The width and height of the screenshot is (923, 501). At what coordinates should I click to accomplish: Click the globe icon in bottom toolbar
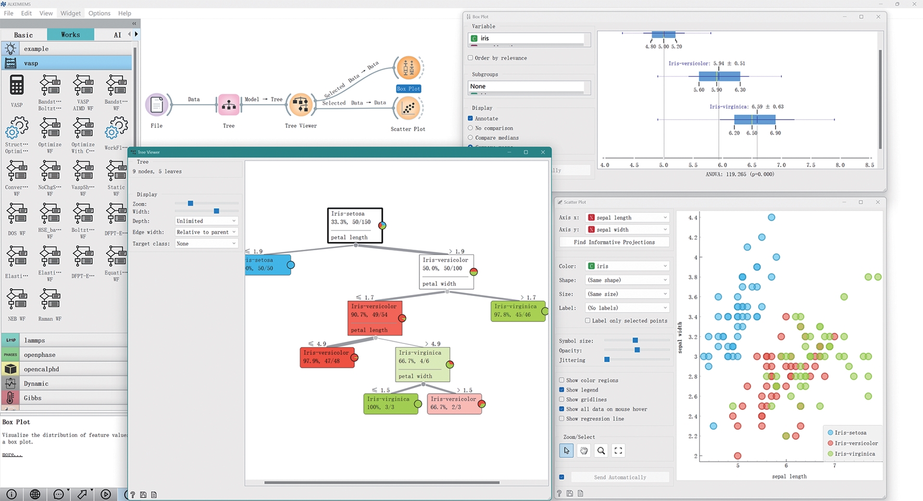point(35,494)
